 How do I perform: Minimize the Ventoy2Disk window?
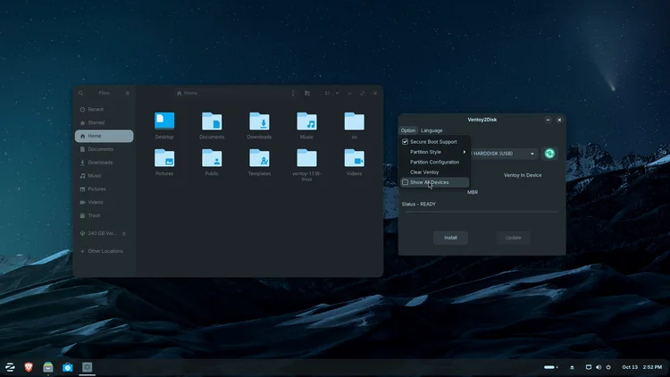pyautogui.click(x=548, y=120)
